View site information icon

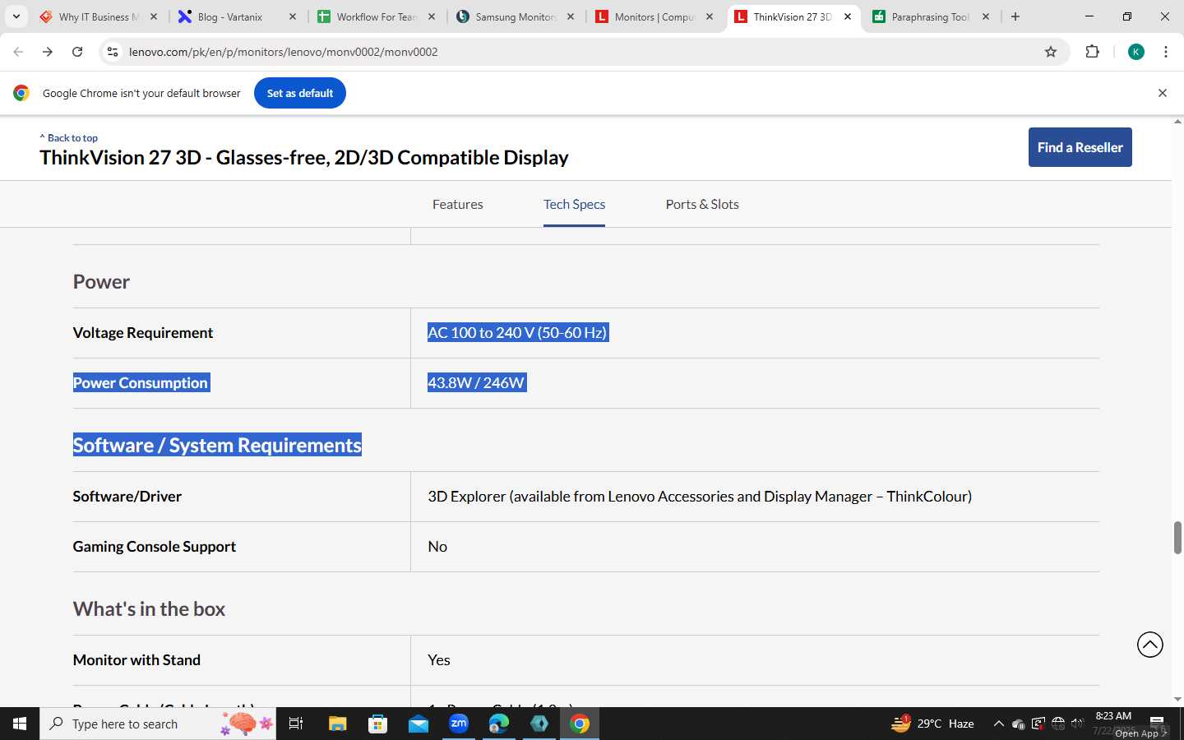point(113,52)
